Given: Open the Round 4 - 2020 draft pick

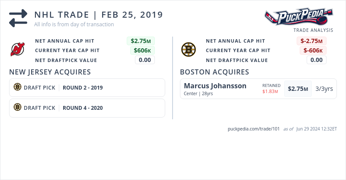Looking at the screenshot, I should [83, 108].
